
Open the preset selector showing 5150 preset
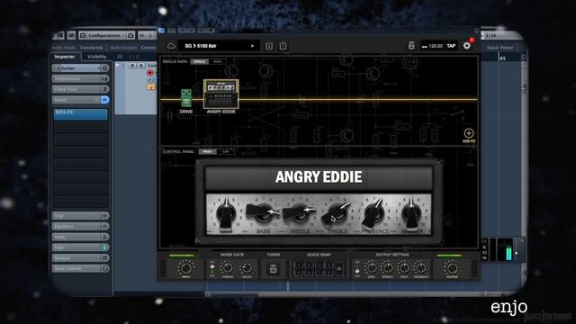click(x=219, y=46)
